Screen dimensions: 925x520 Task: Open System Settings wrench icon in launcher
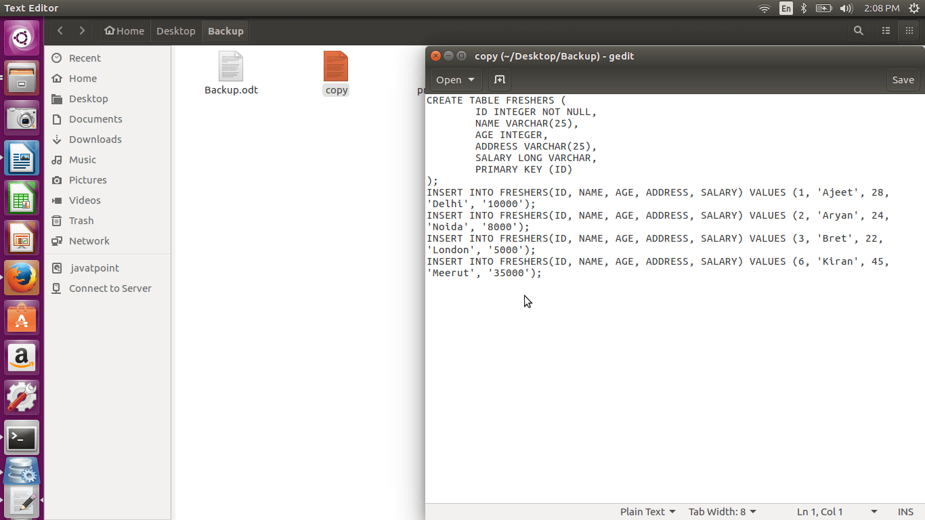tap(22, 397)
